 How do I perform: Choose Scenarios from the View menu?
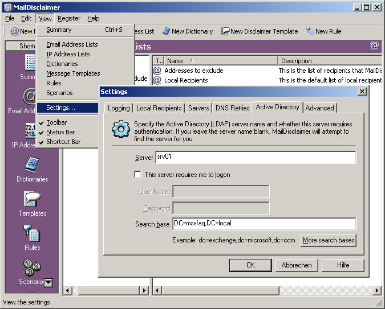pos(67,93)
